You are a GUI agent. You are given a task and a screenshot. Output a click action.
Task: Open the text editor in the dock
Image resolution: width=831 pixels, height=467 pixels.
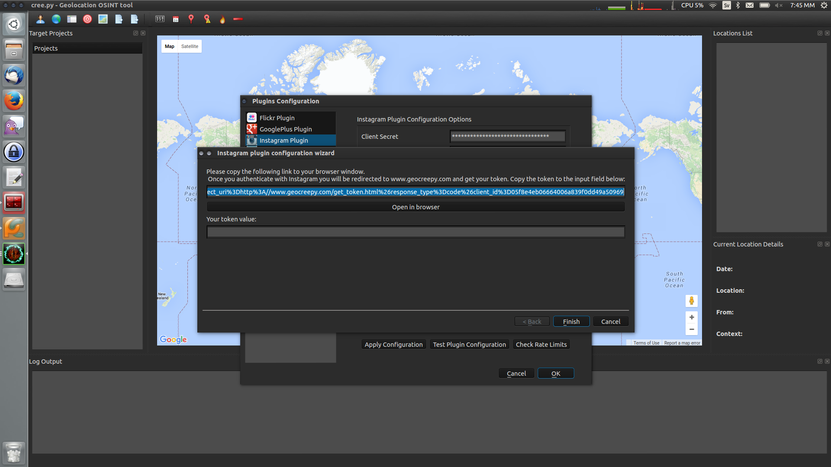coord(14,177)
